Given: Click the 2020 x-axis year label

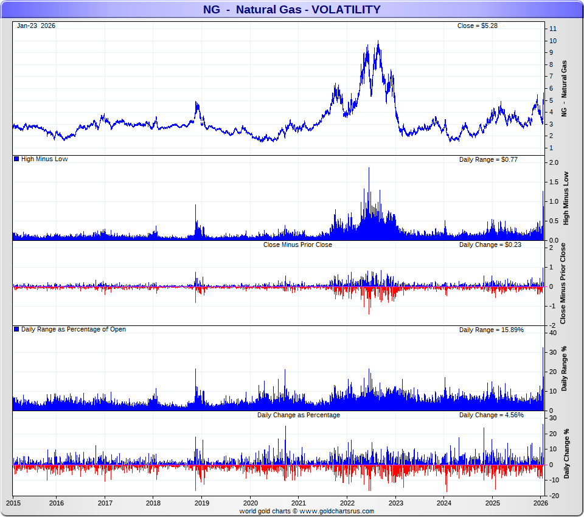Looking at the screenshot, I should [x=250, y=503].
